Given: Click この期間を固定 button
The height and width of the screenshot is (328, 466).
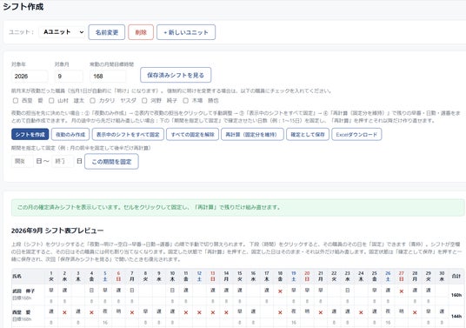Looking at the screenshot, I should [x=111, y=162].
